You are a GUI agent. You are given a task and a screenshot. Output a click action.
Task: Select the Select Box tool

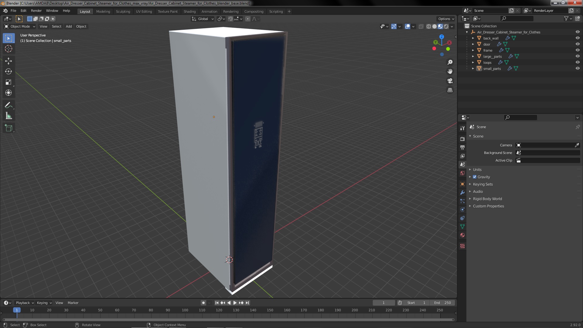point(9,38)
